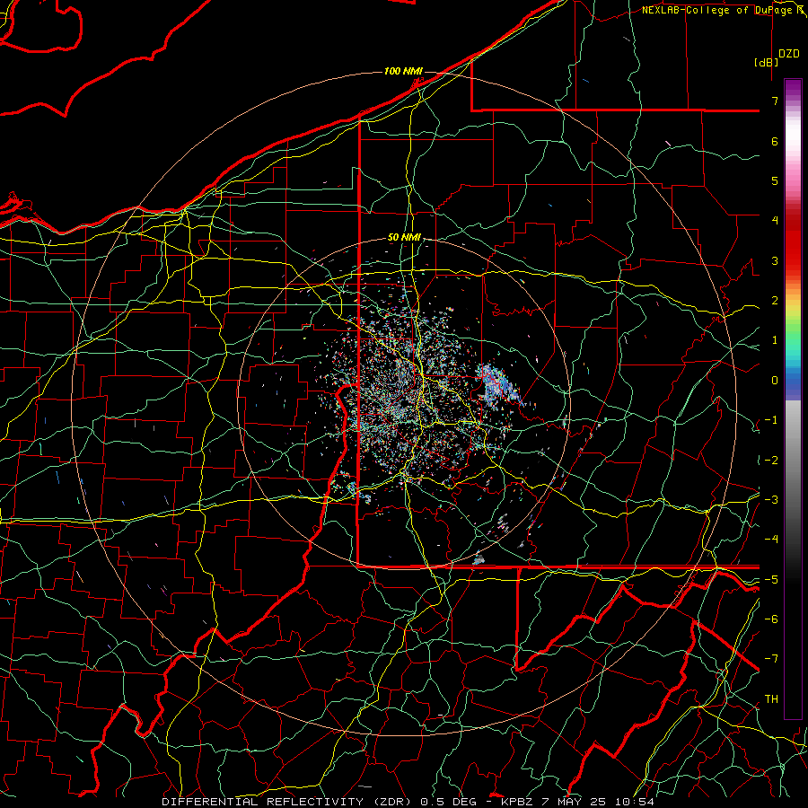Viewport: 808px width, 808px height.
Task: Click the "[dB]" units label
Action: pyautogui.click(x=766, y=62)
